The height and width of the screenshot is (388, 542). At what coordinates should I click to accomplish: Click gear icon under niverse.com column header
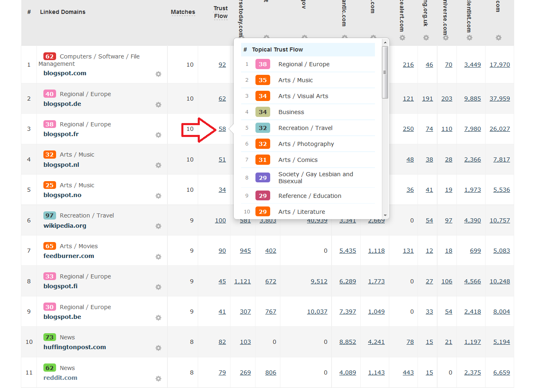click(x=446, y=38)
